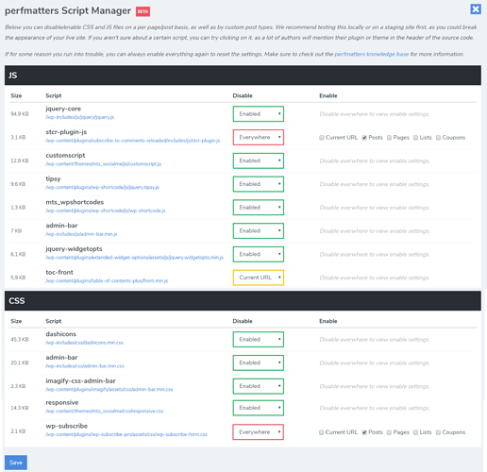Open the jquery-core disable dropdown

259,114
